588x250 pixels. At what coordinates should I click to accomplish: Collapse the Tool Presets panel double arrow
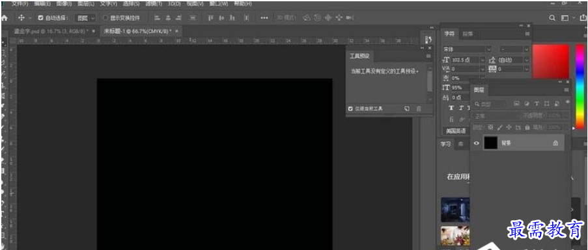pyautogui.click(x=422, y=48)
